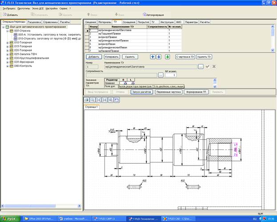This screenshot has height=222, width=277.
Task: Collapse the 005-Отрезка tree node
Action: [x=8, y=31]
